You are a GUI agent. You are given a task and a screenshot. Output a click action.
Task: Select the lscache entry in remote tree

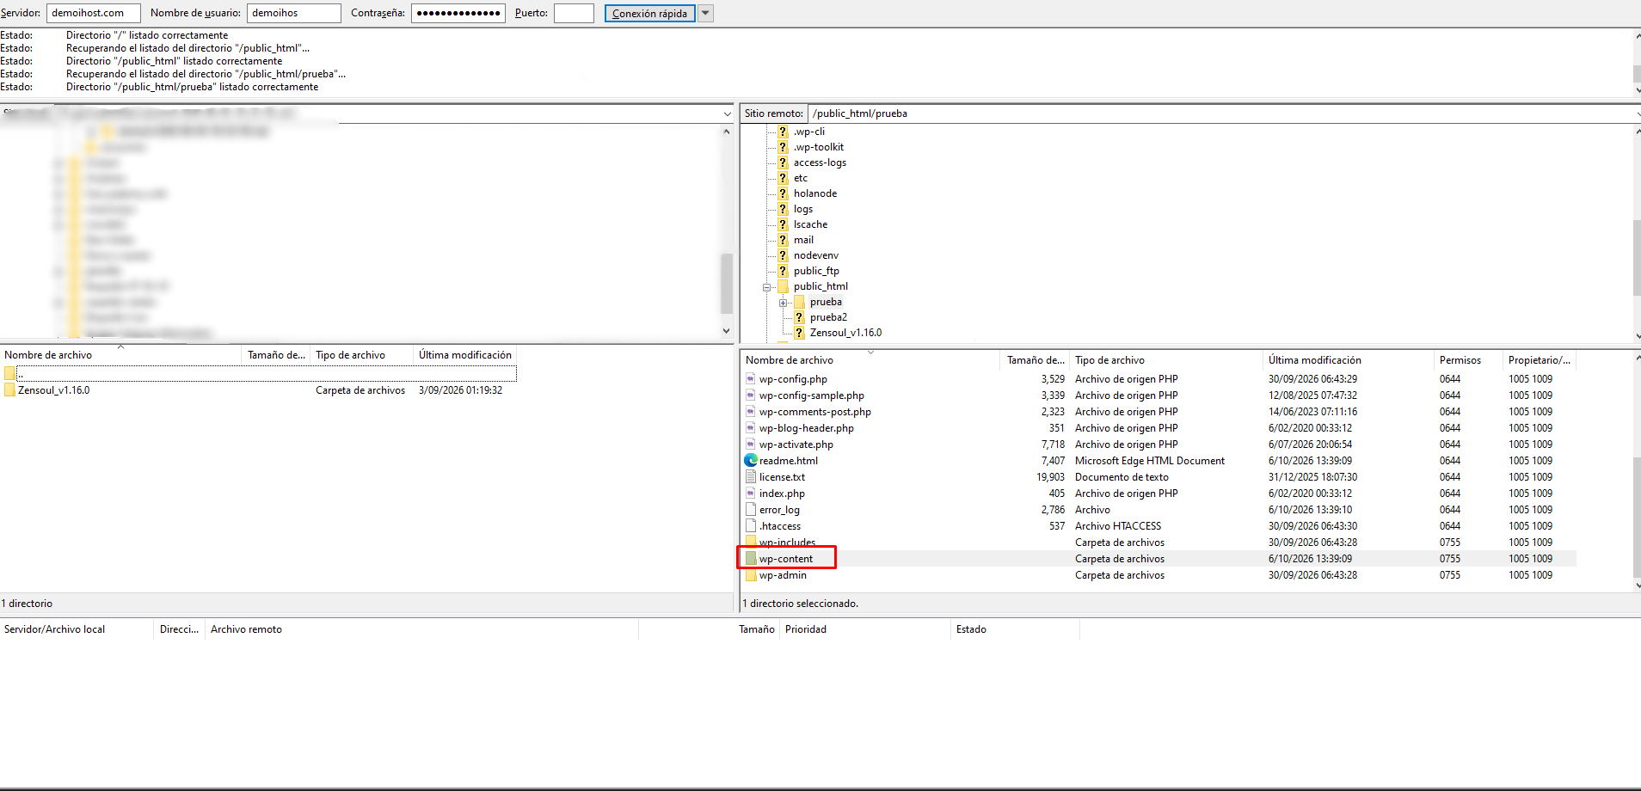pos(810,224)
